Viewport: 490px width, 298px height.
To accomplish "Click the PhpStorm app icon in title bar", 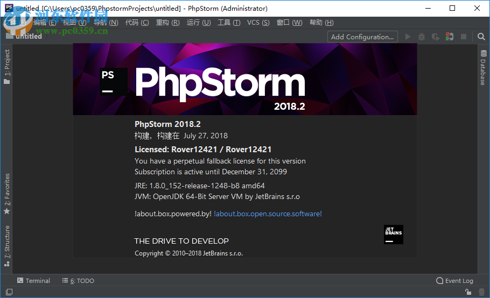I will [x=9, y=8].
